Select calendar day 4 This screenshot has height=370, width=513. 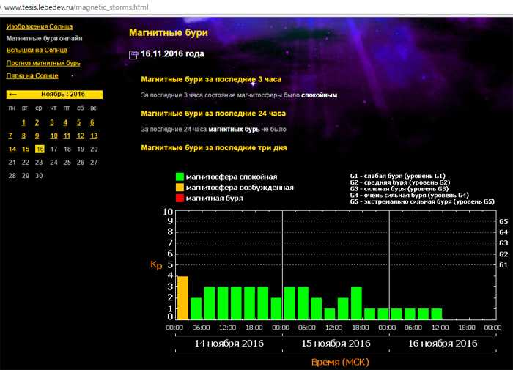65,122
